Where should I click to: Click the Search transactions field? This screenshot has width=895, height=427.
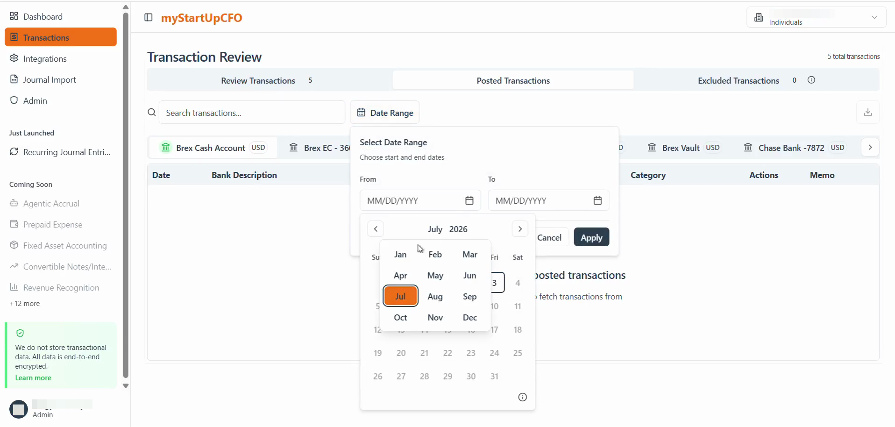[x=252, y=113]
